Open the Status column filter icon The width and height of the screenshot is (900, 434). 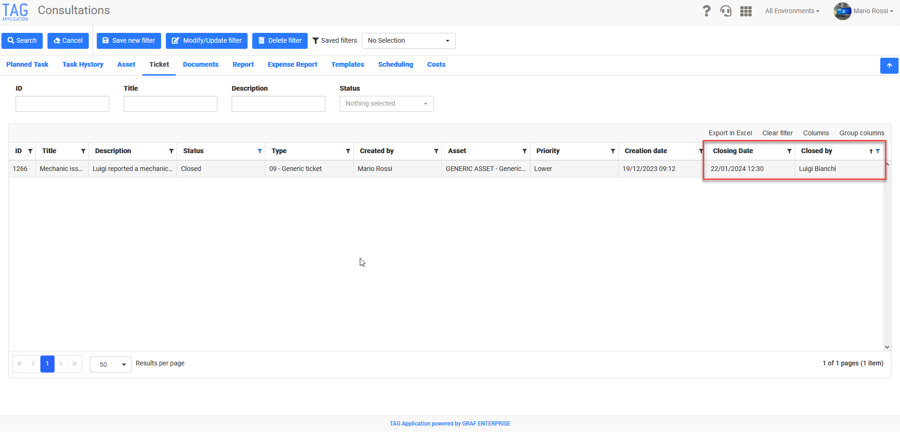click(x=260, y=151)
